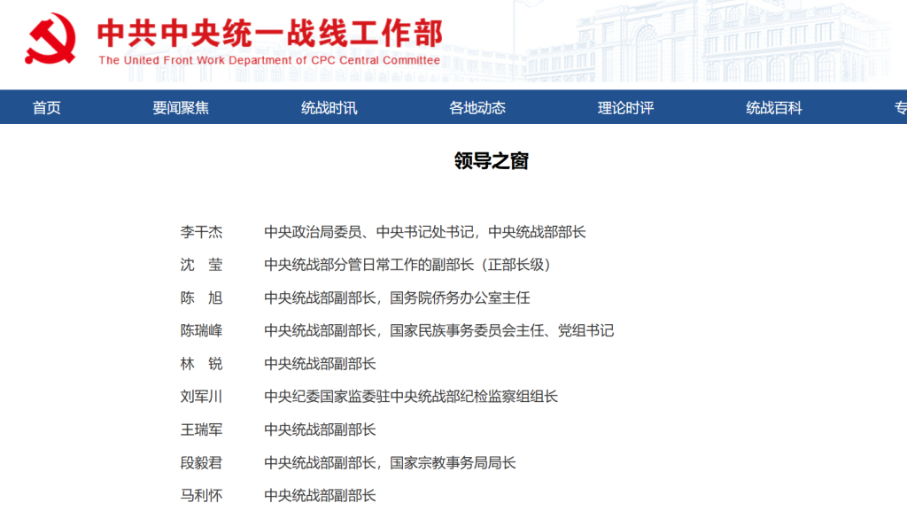The height and width of the screenshot is (526, 907).
Task: Click the name 沈莹 in the list
Action: click(201, 265)
